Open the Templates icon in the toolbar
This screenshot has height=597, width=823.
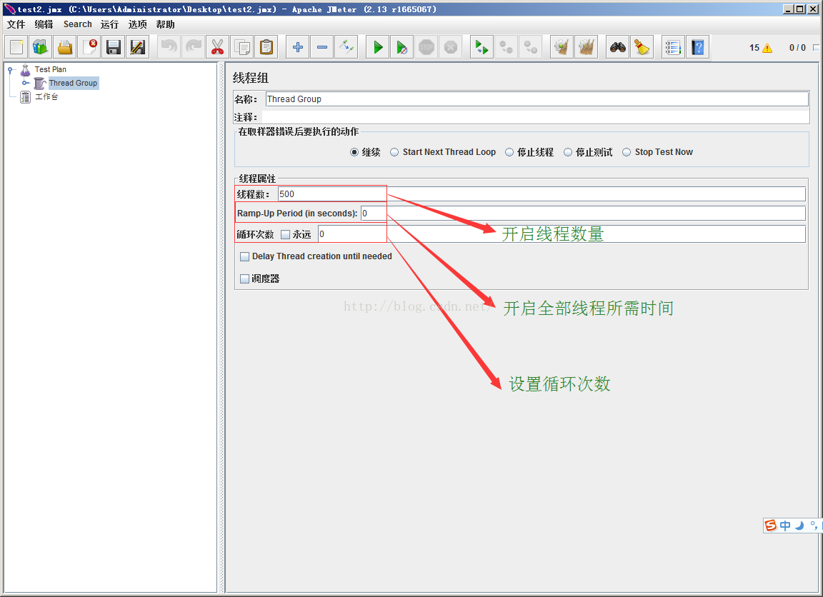point(41,47)
